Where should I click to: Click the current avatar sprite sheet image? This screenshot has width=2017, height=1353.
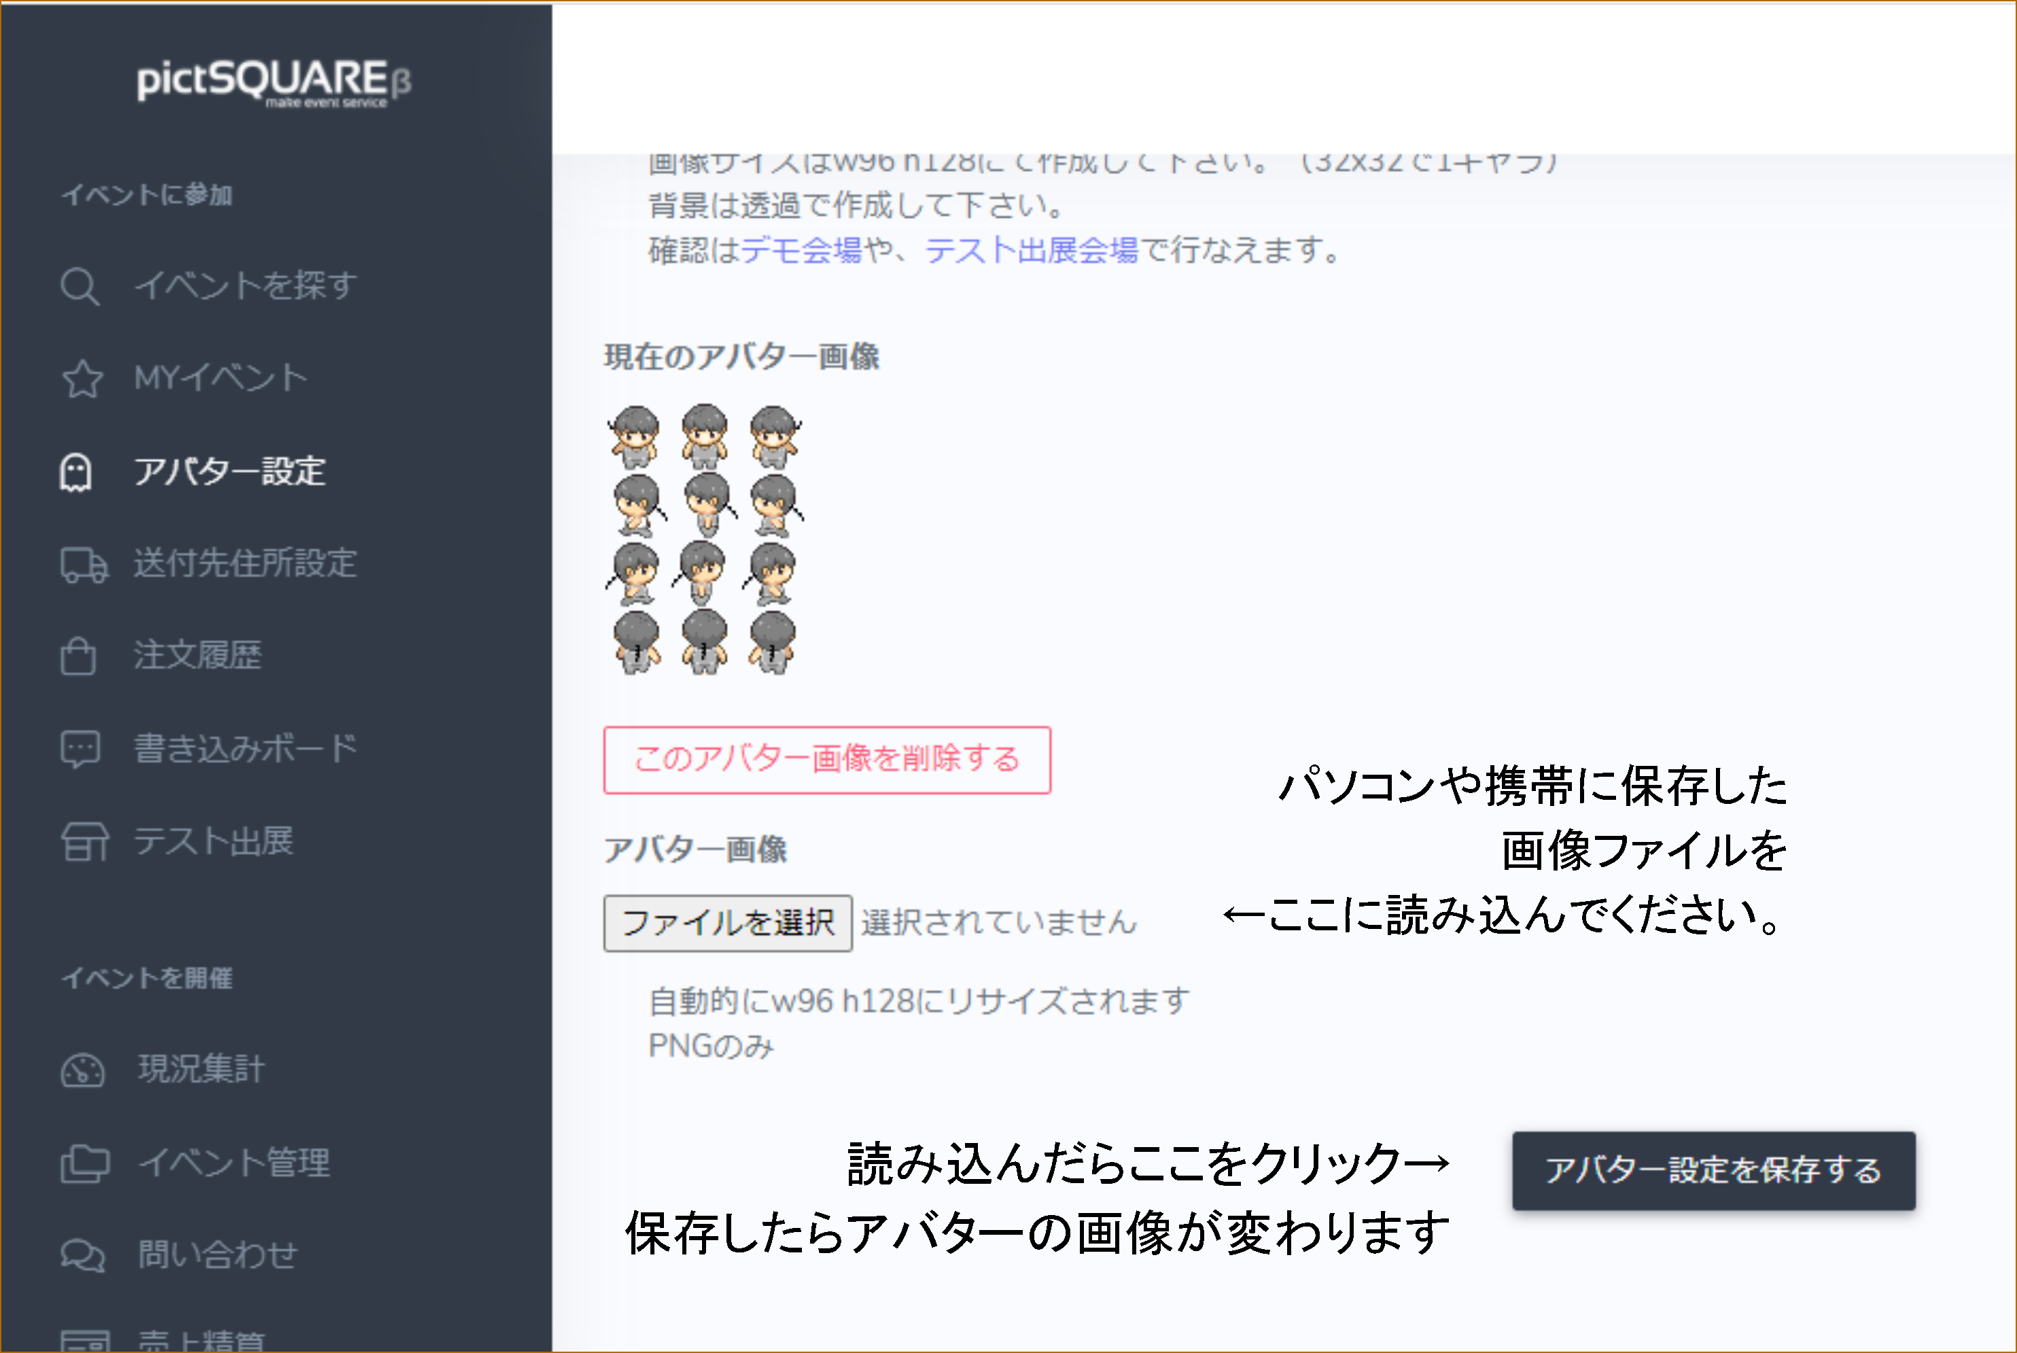click(x=704, y=540)
